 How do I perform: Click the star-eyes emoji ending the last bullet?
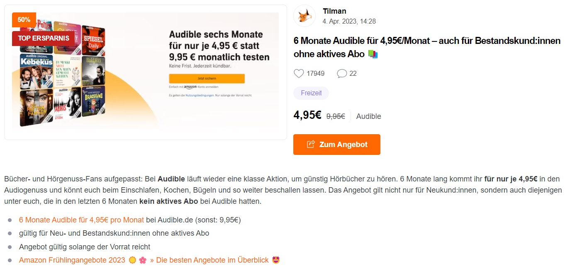(276, 260)
